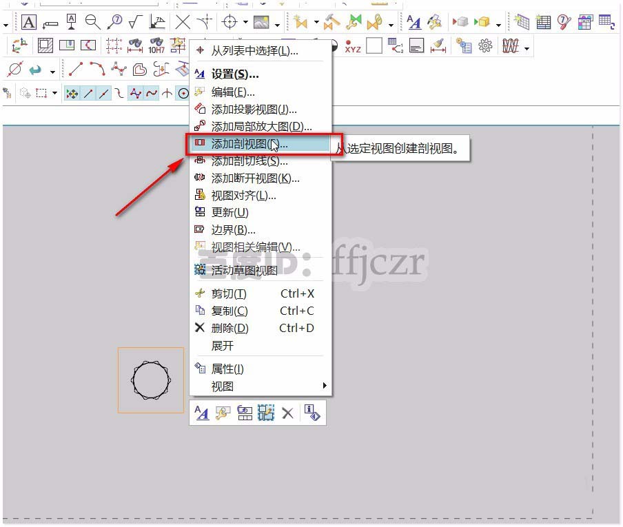
Task: Select the datum feature symbol tool
Action: pyautogui.click(x=72, y=22)
